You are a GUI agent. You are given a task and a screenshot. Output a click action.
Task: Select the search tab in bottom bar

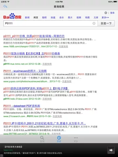coord(42,139)
